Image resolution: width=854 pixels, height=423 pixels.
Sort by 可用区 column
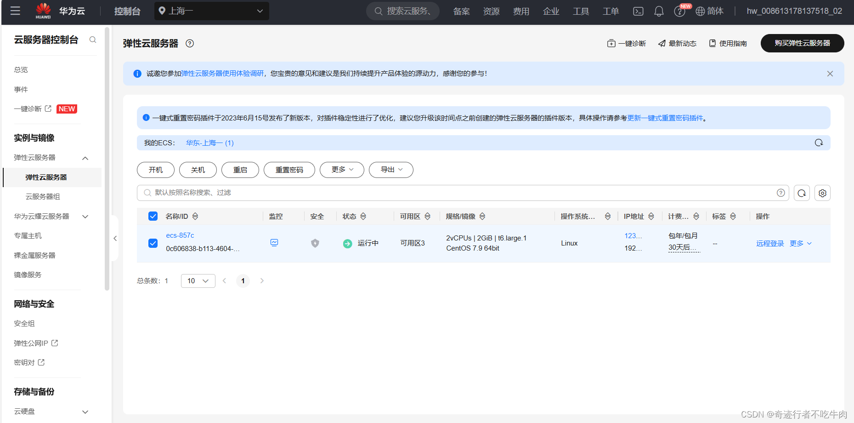(427, 216)
